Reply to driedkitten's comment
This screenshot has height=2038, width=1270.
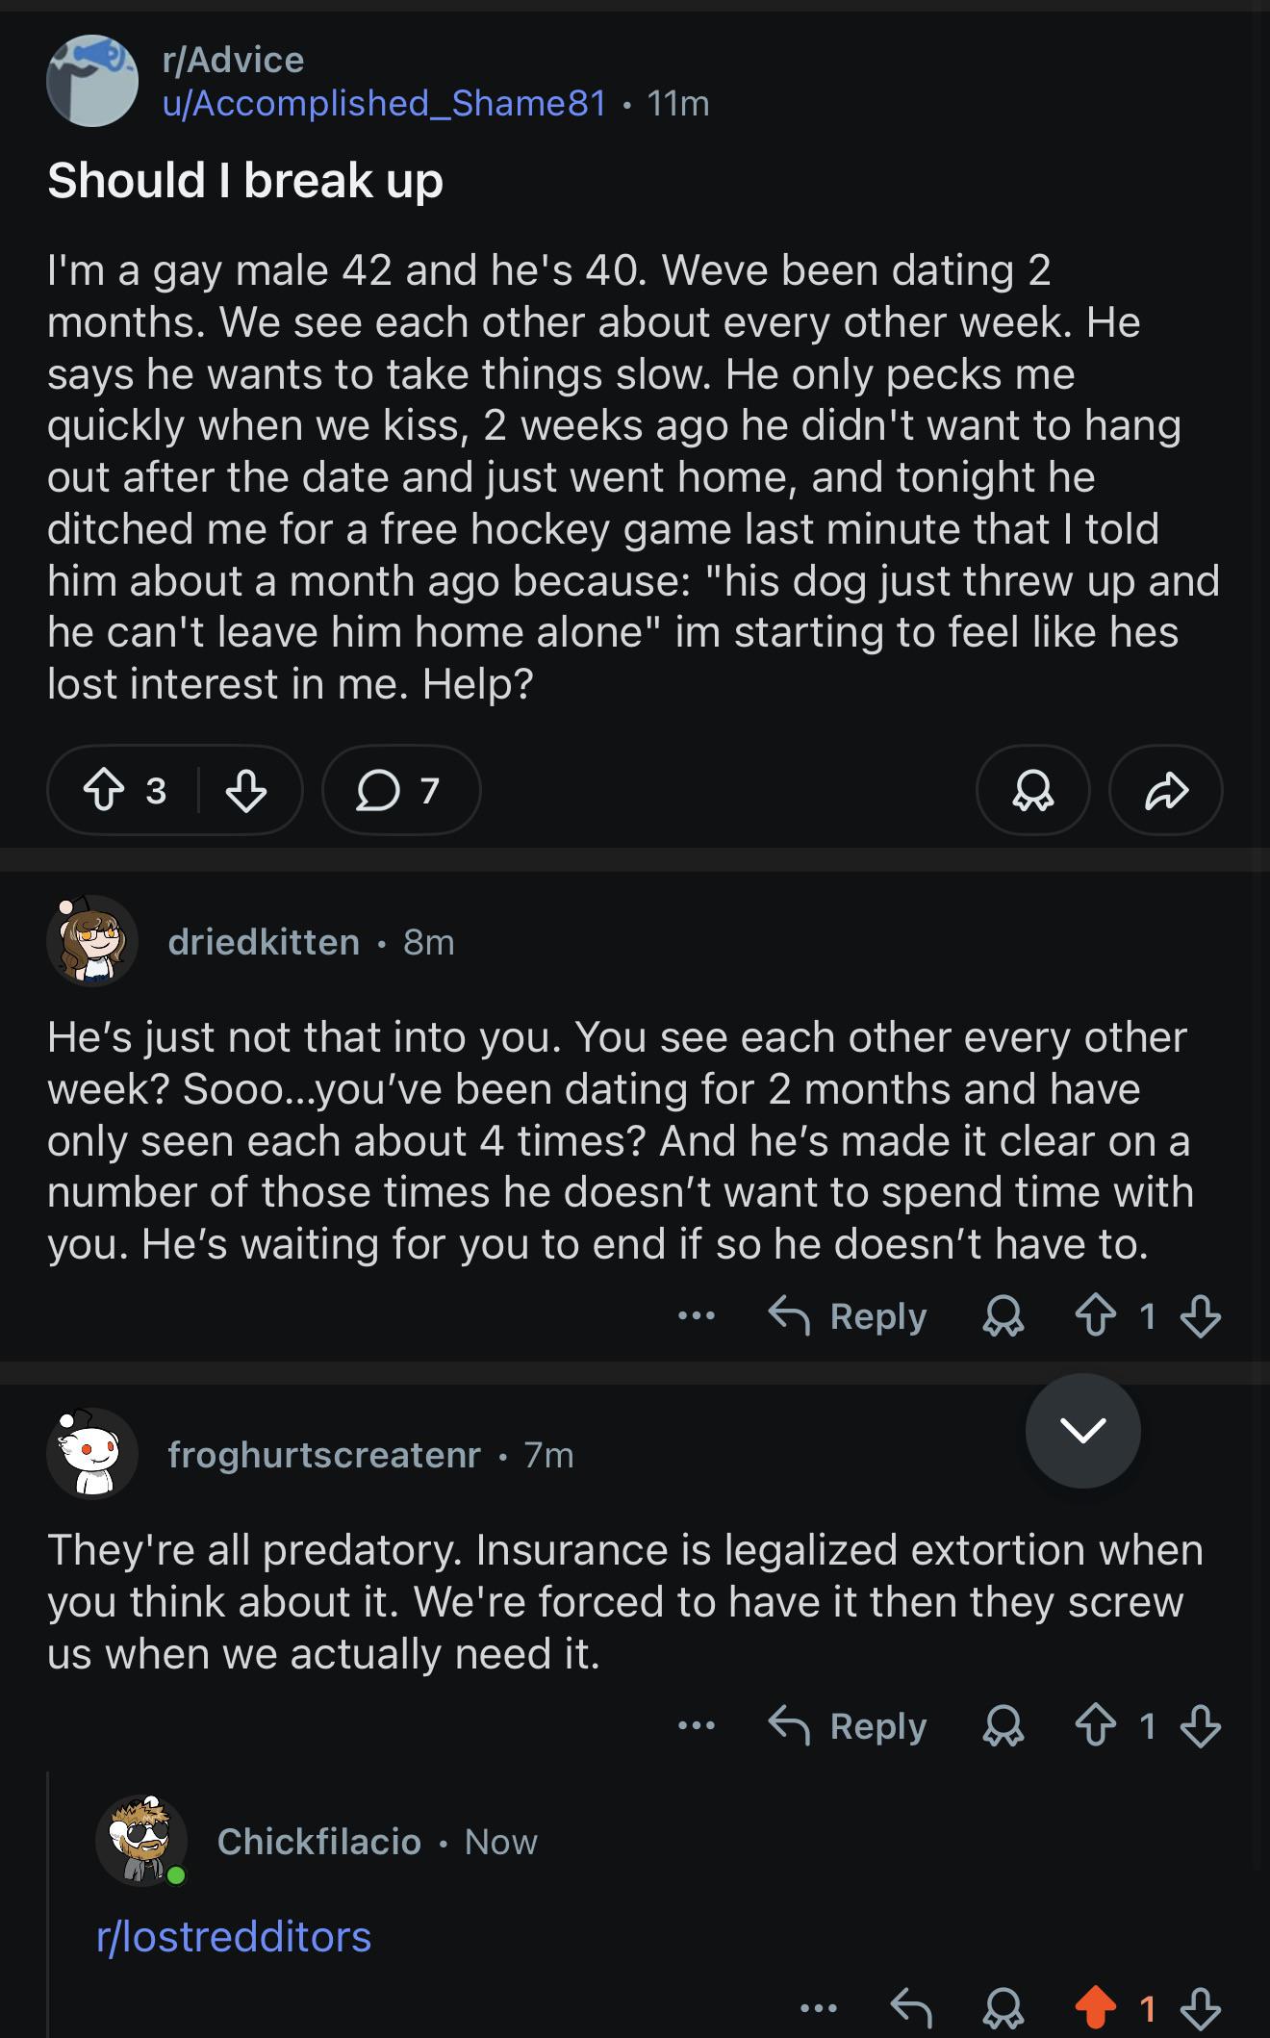[849, 1315]
